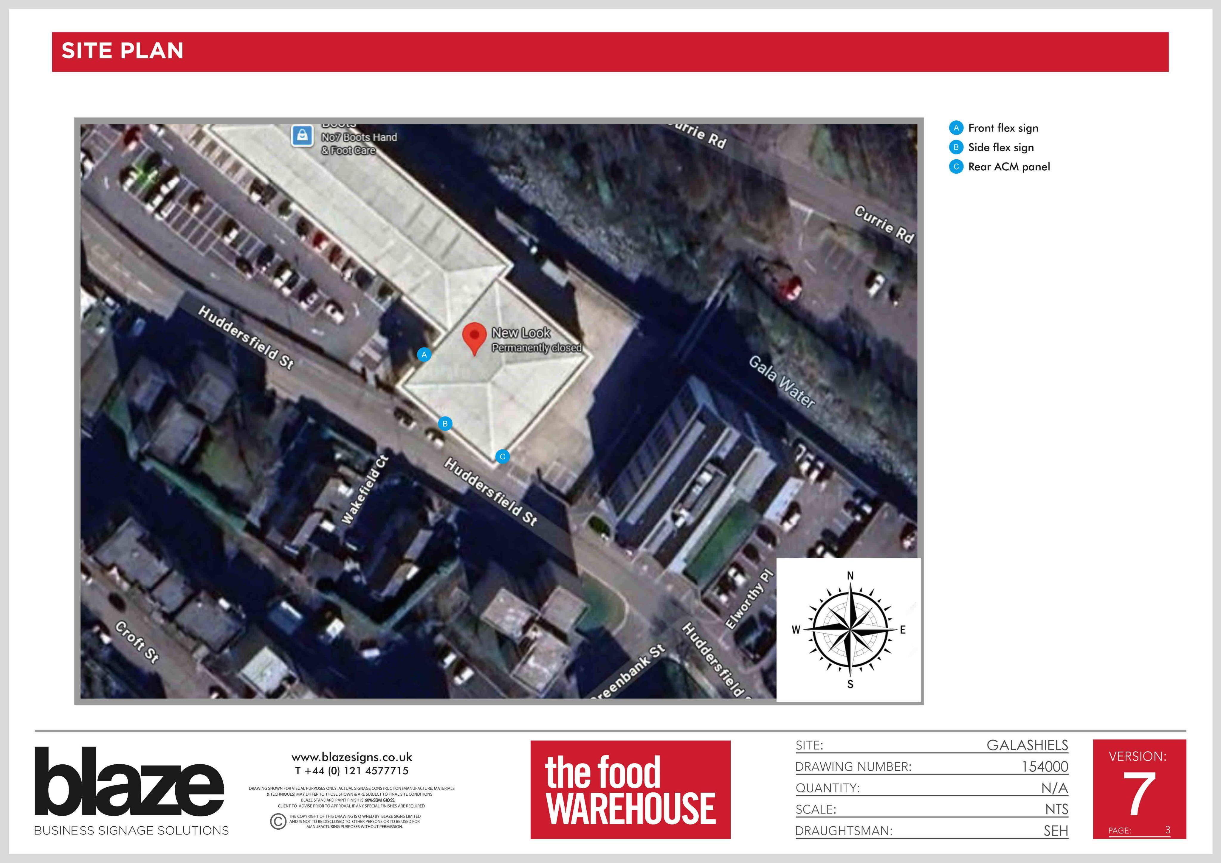The width and height of the screenshot is (1221, 863).
Task: Click the 'New Look' map label
Action: point(521,333)
